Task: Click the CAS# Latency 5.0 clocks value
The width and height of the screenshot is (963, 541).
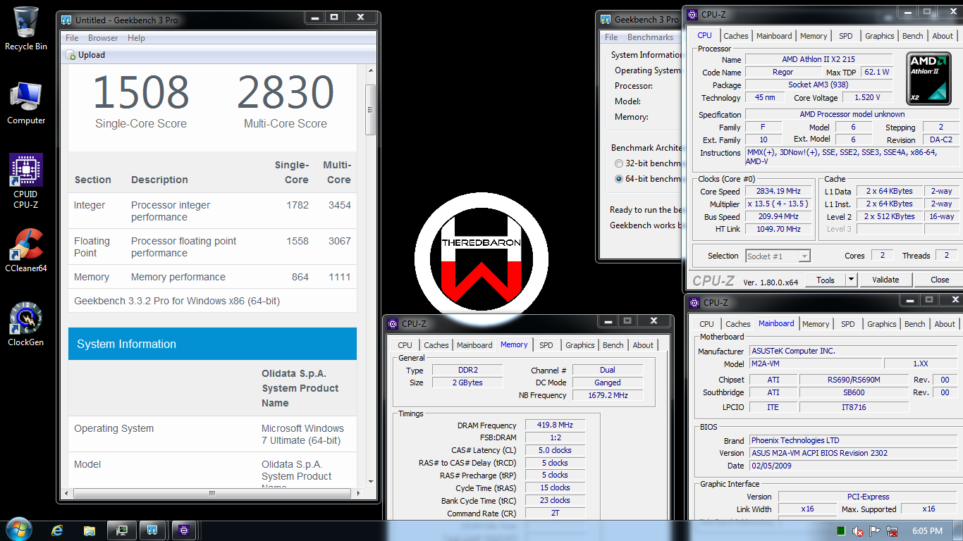Action: pos(555,450)
